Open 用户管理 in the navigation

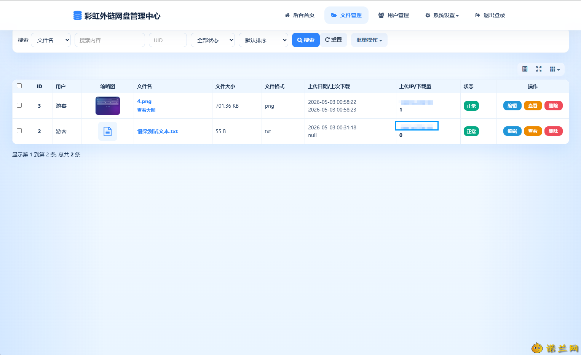tap(394, 15)
